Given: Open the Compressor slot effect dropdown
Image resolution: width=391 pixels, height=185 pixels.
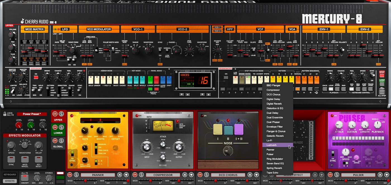Looking at the screenshot, I should tap(191, 175).
